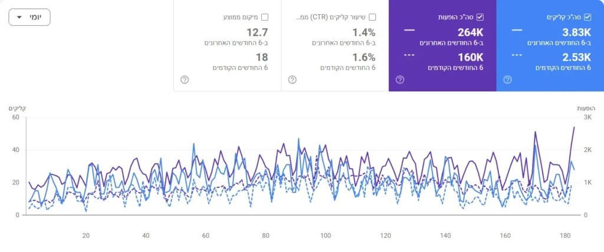This screenshot has height=252, width=604.
Task: Click the 60 left axis label
Action: (x=16, y=117)
